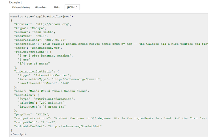Click the JSON-LD tab
Image resolution: width=217 pixels, height=140 pixels.
[72, 8]
